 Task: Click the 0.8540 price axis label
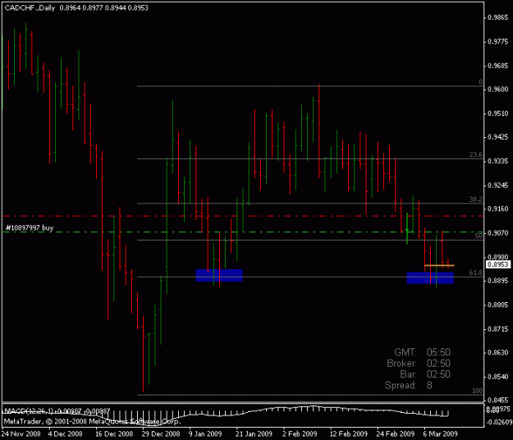[498, 377]
